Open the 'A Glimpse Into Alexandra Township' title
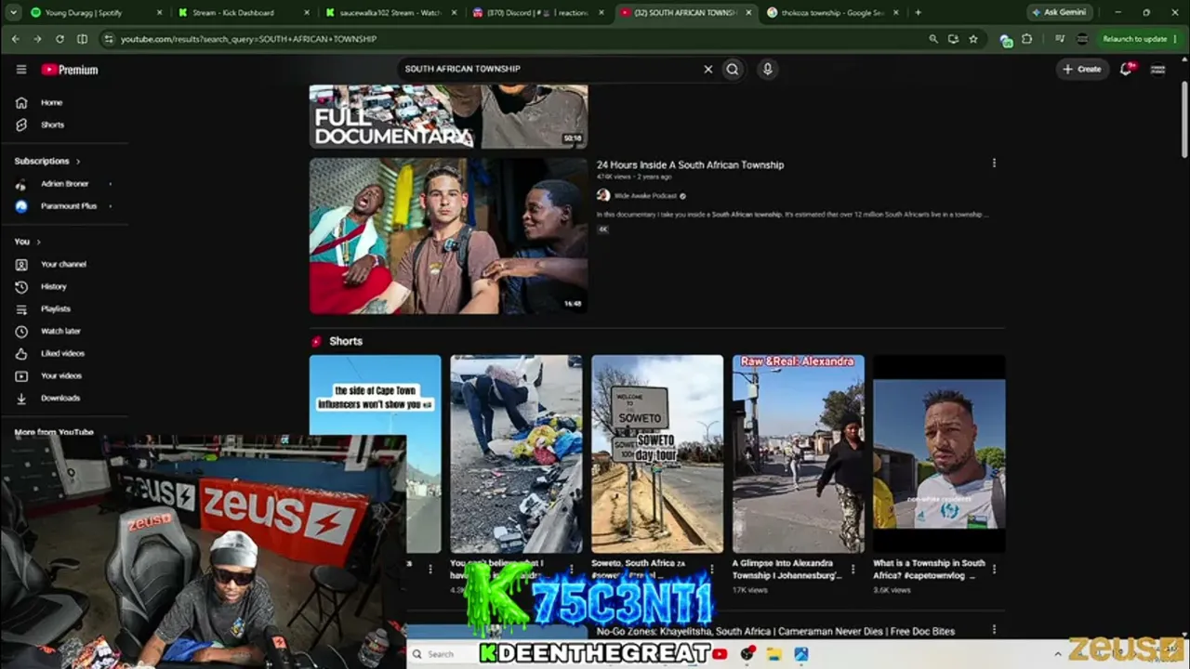 point(787,570)
